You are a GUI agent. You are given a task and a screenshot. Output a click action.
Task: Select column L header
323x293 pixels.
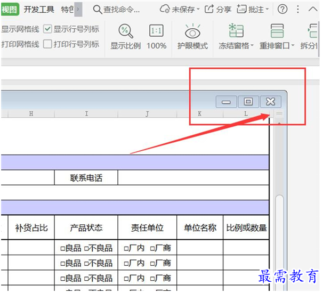pos(246,113)
